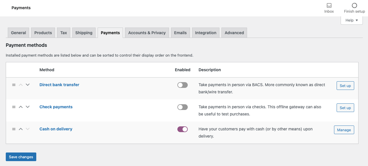Screen dimensions: 368x166
Task: Move Cash on delivery up with arrow
Action: [x=21, y=129]
